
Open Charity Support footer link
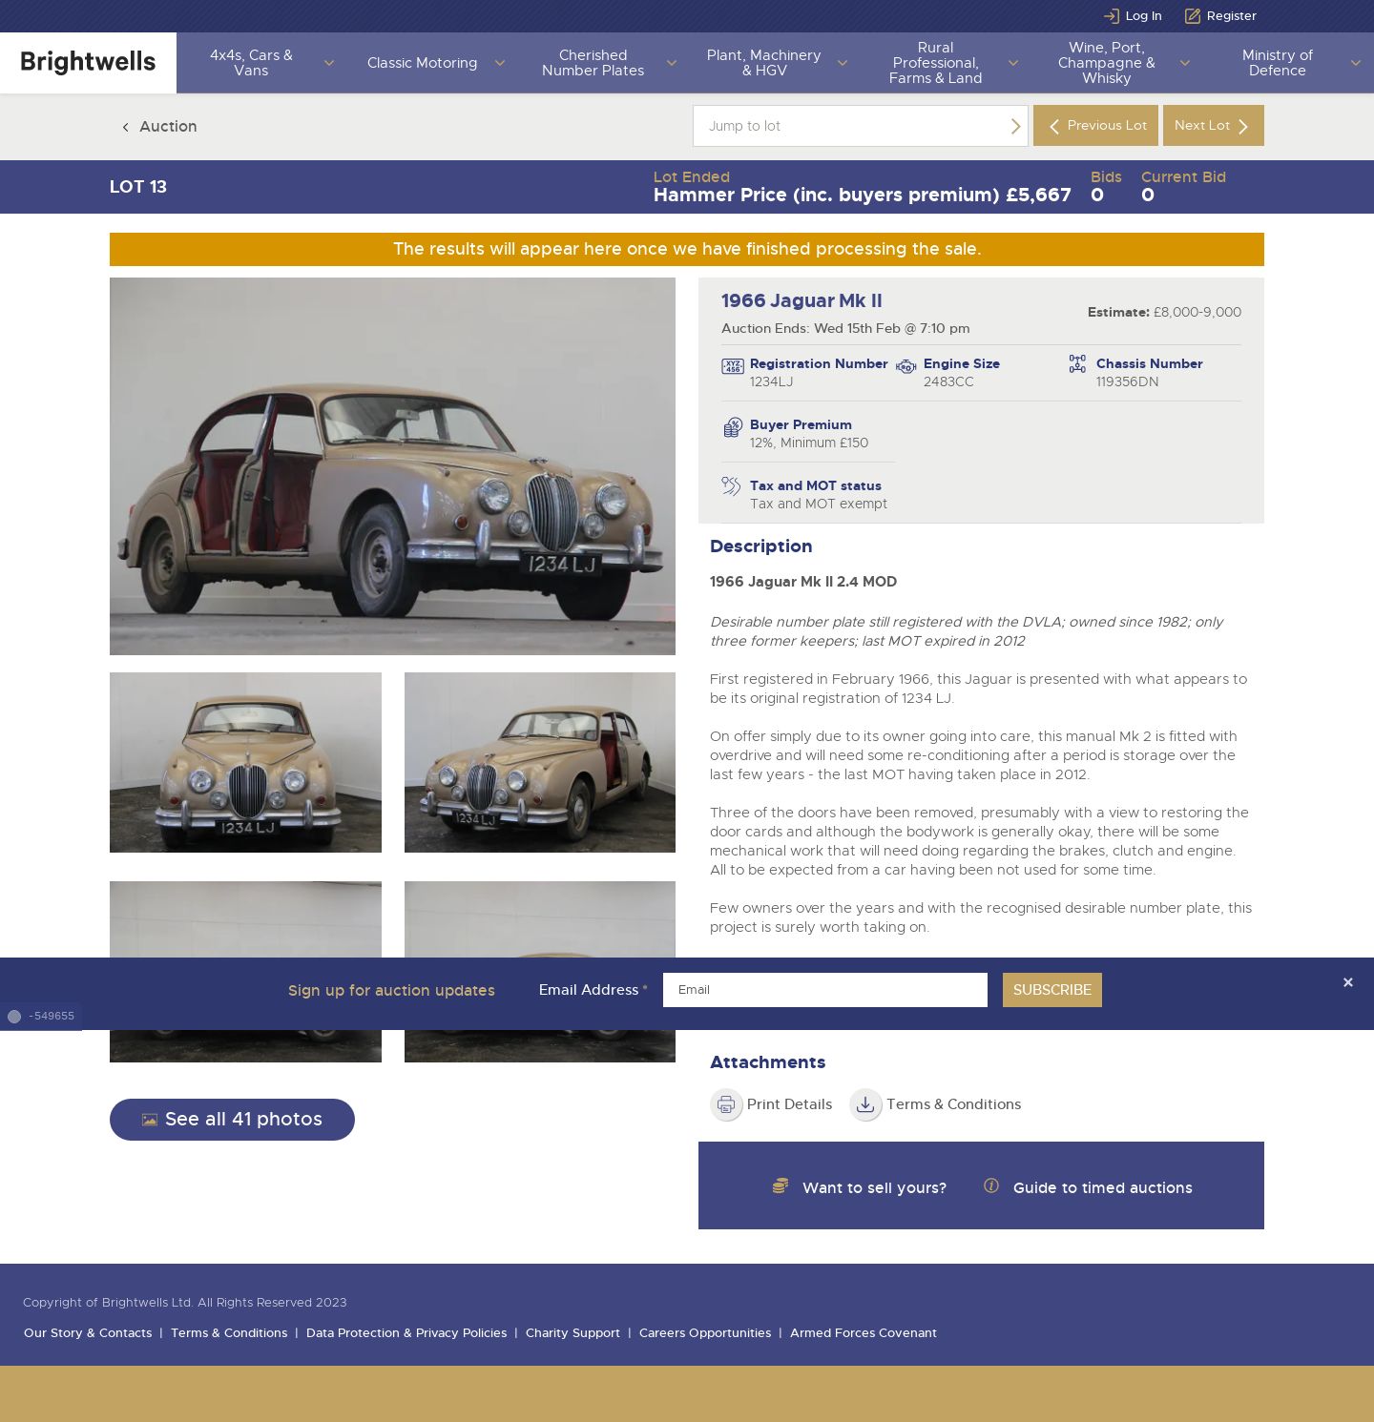point(572,1333)
